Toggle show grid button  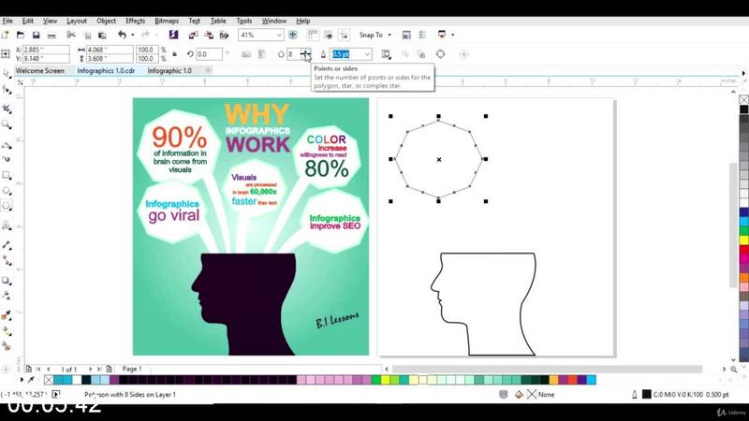click(329, 35)
